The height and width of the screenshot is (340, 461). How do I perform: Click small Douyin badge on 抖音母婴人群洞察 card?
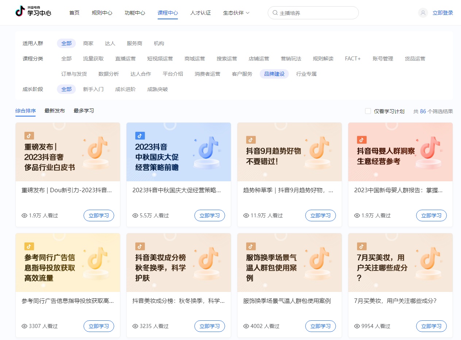[362, 140]
